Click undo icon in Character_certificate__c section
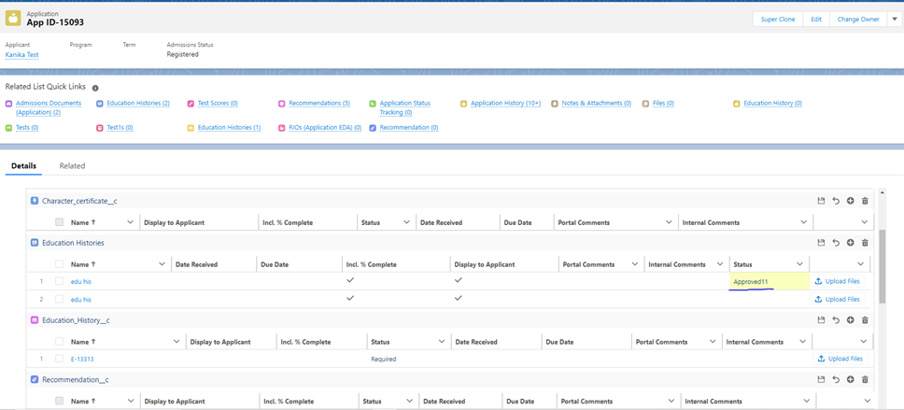 (836, 201)
